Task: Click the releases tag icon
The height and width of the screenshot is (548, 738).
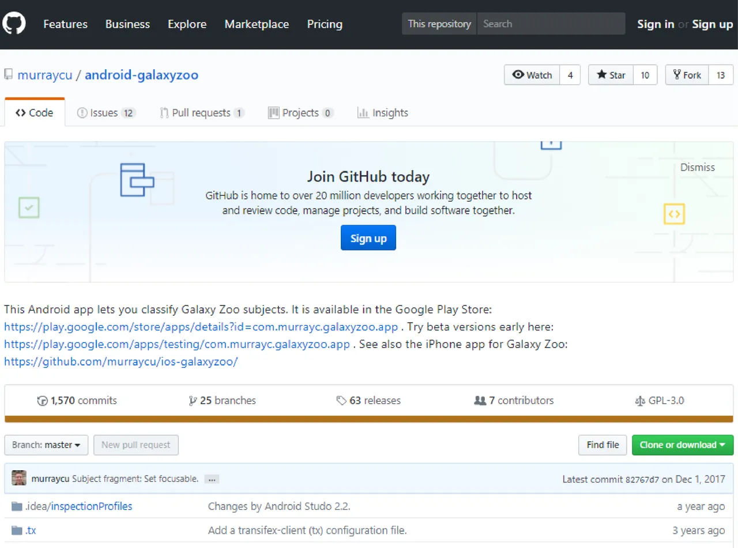Action: 341,400
